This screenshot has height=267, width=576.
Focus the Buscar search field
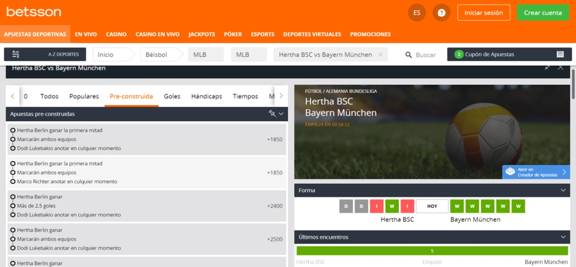[x=425, y=54]
